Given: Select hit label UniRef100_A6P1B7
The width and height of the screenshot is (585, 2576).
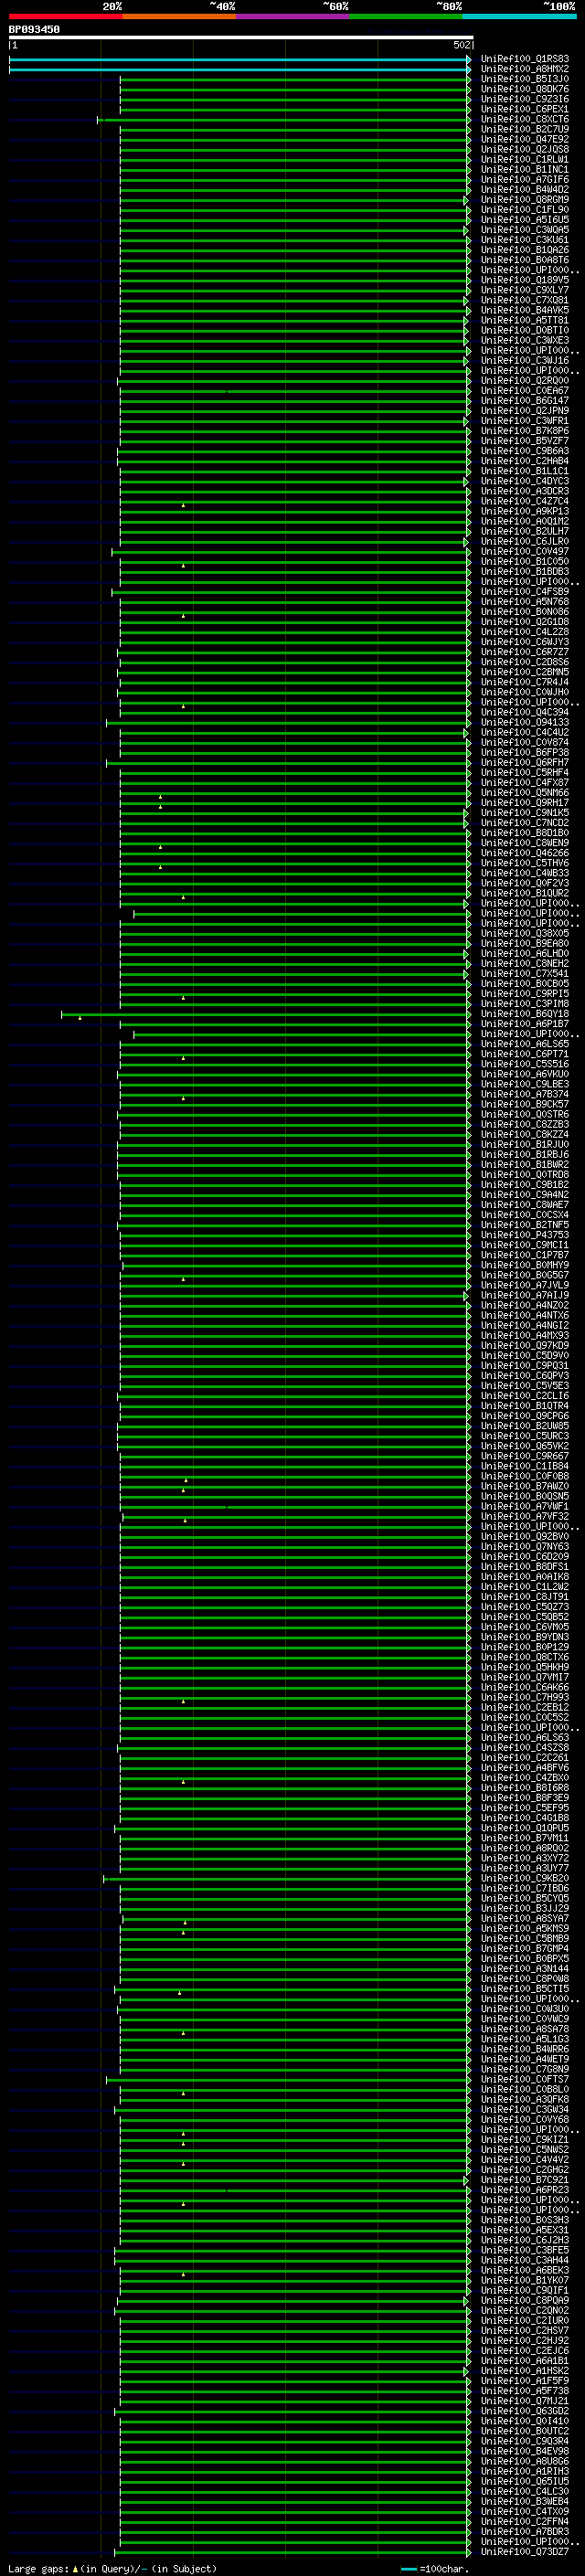Looking at the screenshot, I should tap(524, 1024).
